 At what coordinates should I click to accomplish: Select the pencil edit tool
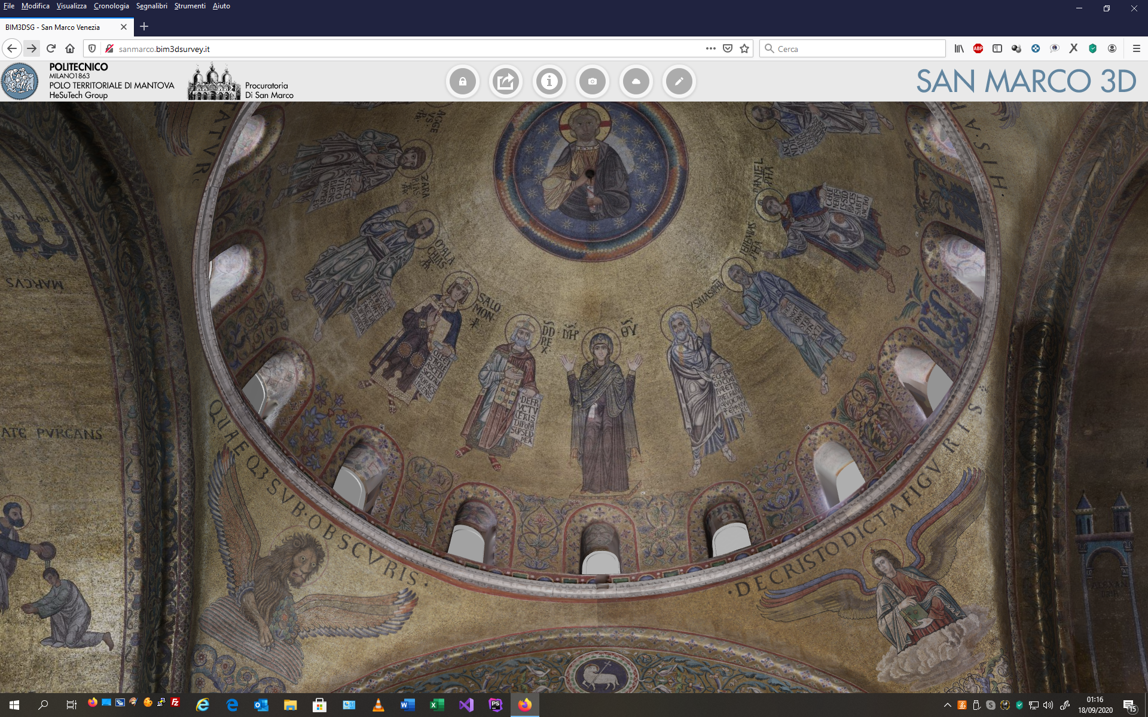[679, 81]
